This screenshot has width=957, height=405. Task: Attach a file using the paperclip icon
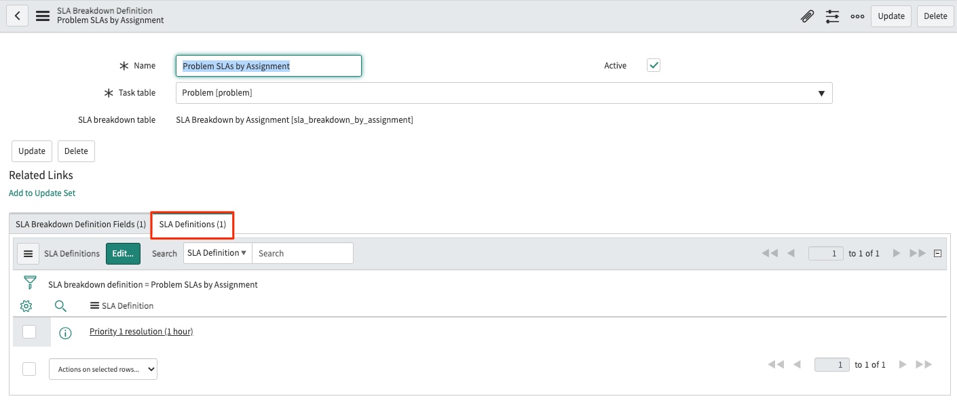point(806,16)
